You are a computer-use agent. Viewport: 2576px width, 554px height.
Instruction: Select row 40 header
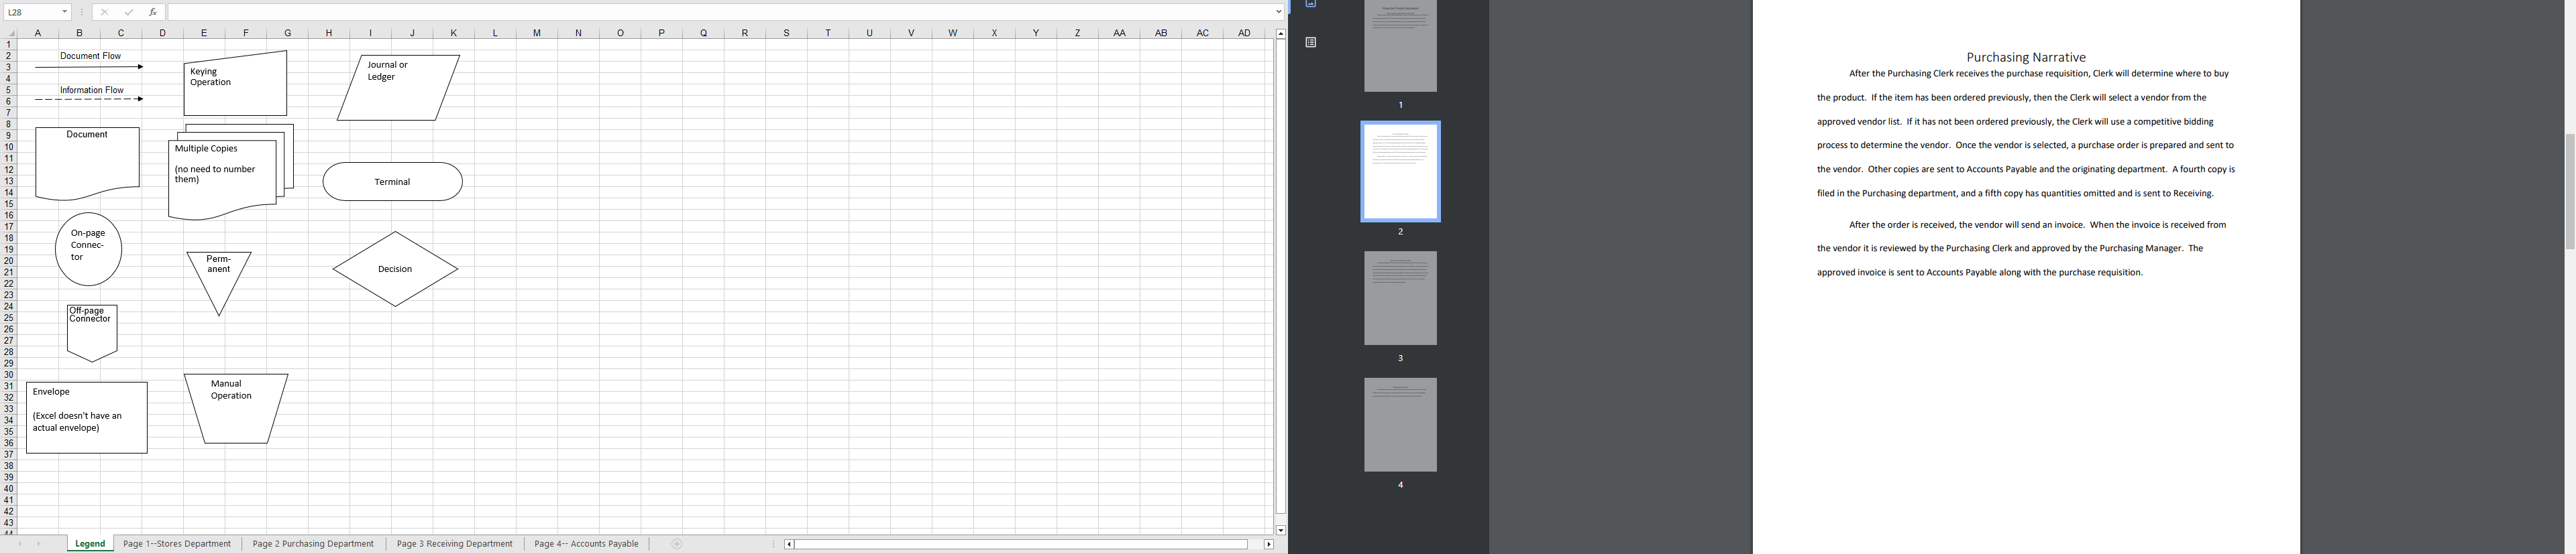coord(9,489)
